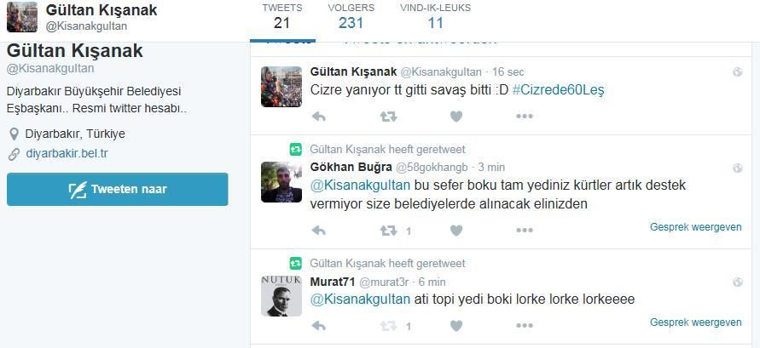This screenshot has height=348, width=760.
Task: Click the globe icon on the first tweet
Action: coord(737,72)
